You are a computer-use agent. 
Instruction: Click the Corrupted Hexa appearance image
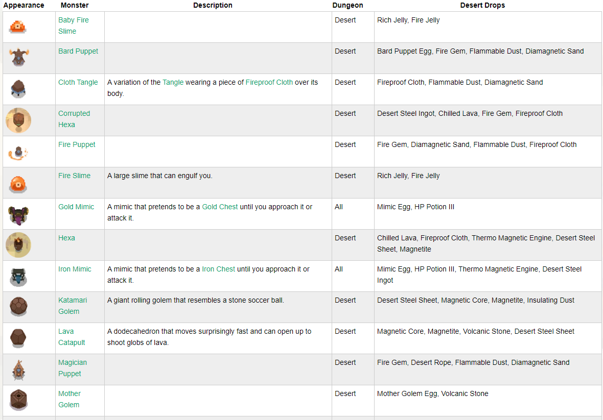pyautogui.click(x=18, y=120)
